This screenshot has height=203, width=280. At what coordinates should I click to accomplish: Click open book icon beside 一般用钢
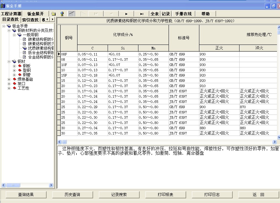coord(19,35)
